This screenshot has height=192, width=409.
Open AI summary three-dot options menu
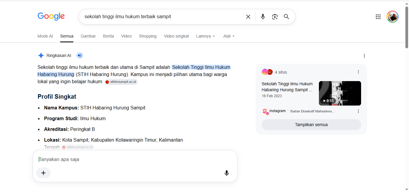pyautogui.click(x=364, y=56)
